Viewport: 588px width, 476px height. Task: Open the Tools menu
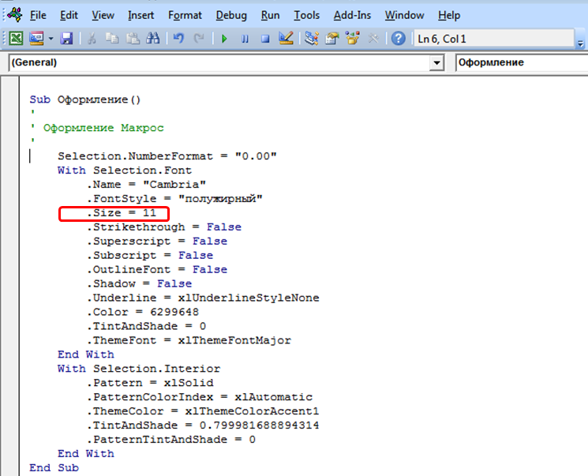(306, 15)
